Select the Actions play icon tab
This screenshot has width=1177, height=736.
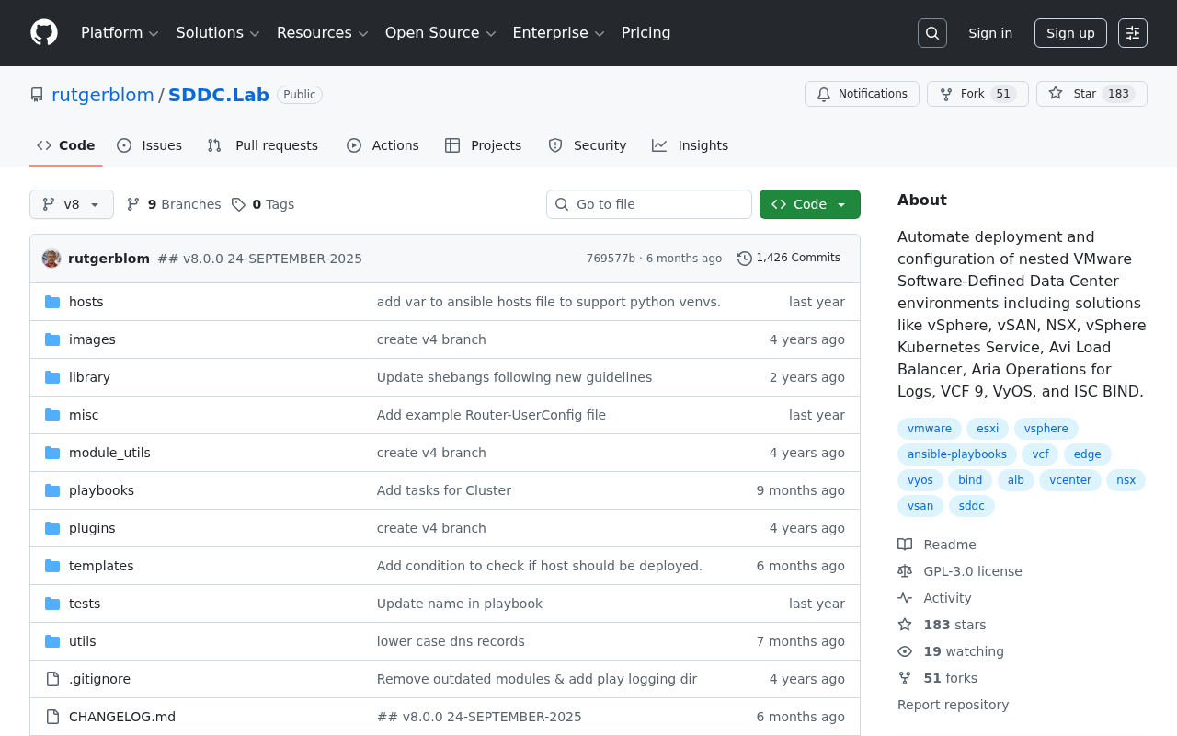point(353,145)
